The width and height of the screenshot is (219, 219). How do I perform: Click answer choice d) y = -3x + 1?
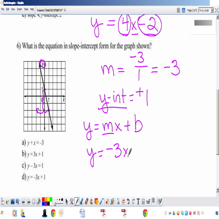34,177
